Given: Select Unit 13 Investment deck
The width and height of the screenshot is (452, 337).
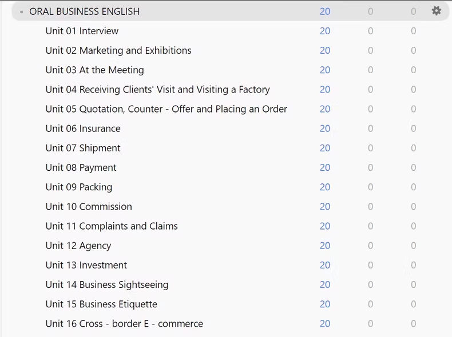Looking at the screenshot, I should [86, 265].
